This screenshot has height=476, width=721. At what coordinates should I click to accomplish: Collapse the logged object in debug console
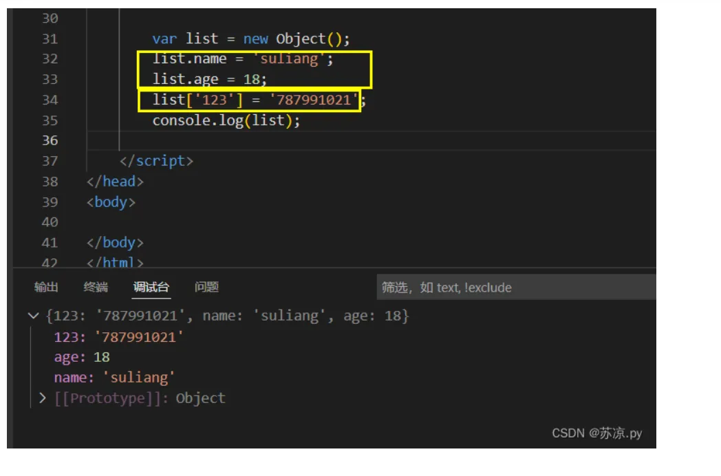[33, 316]
